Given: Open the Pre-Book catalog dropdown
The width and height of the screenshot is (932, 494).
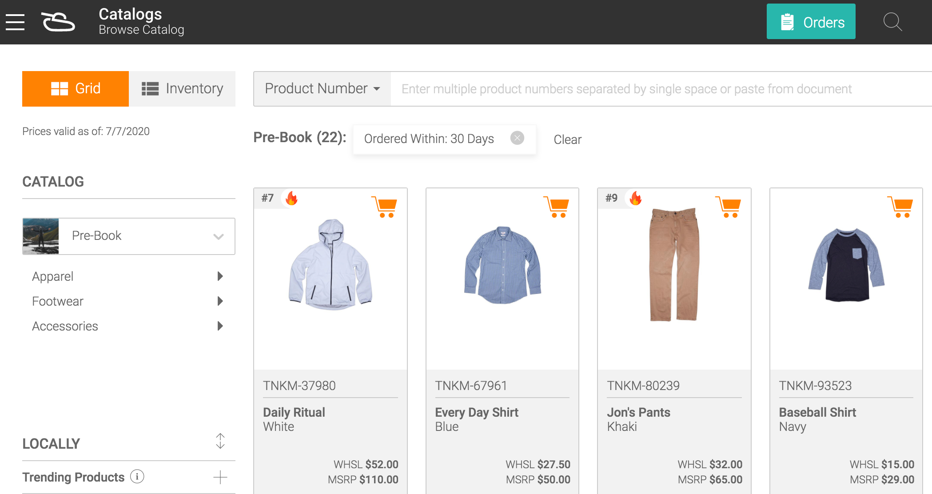Looking at the screenshot, I should point(129,236).
